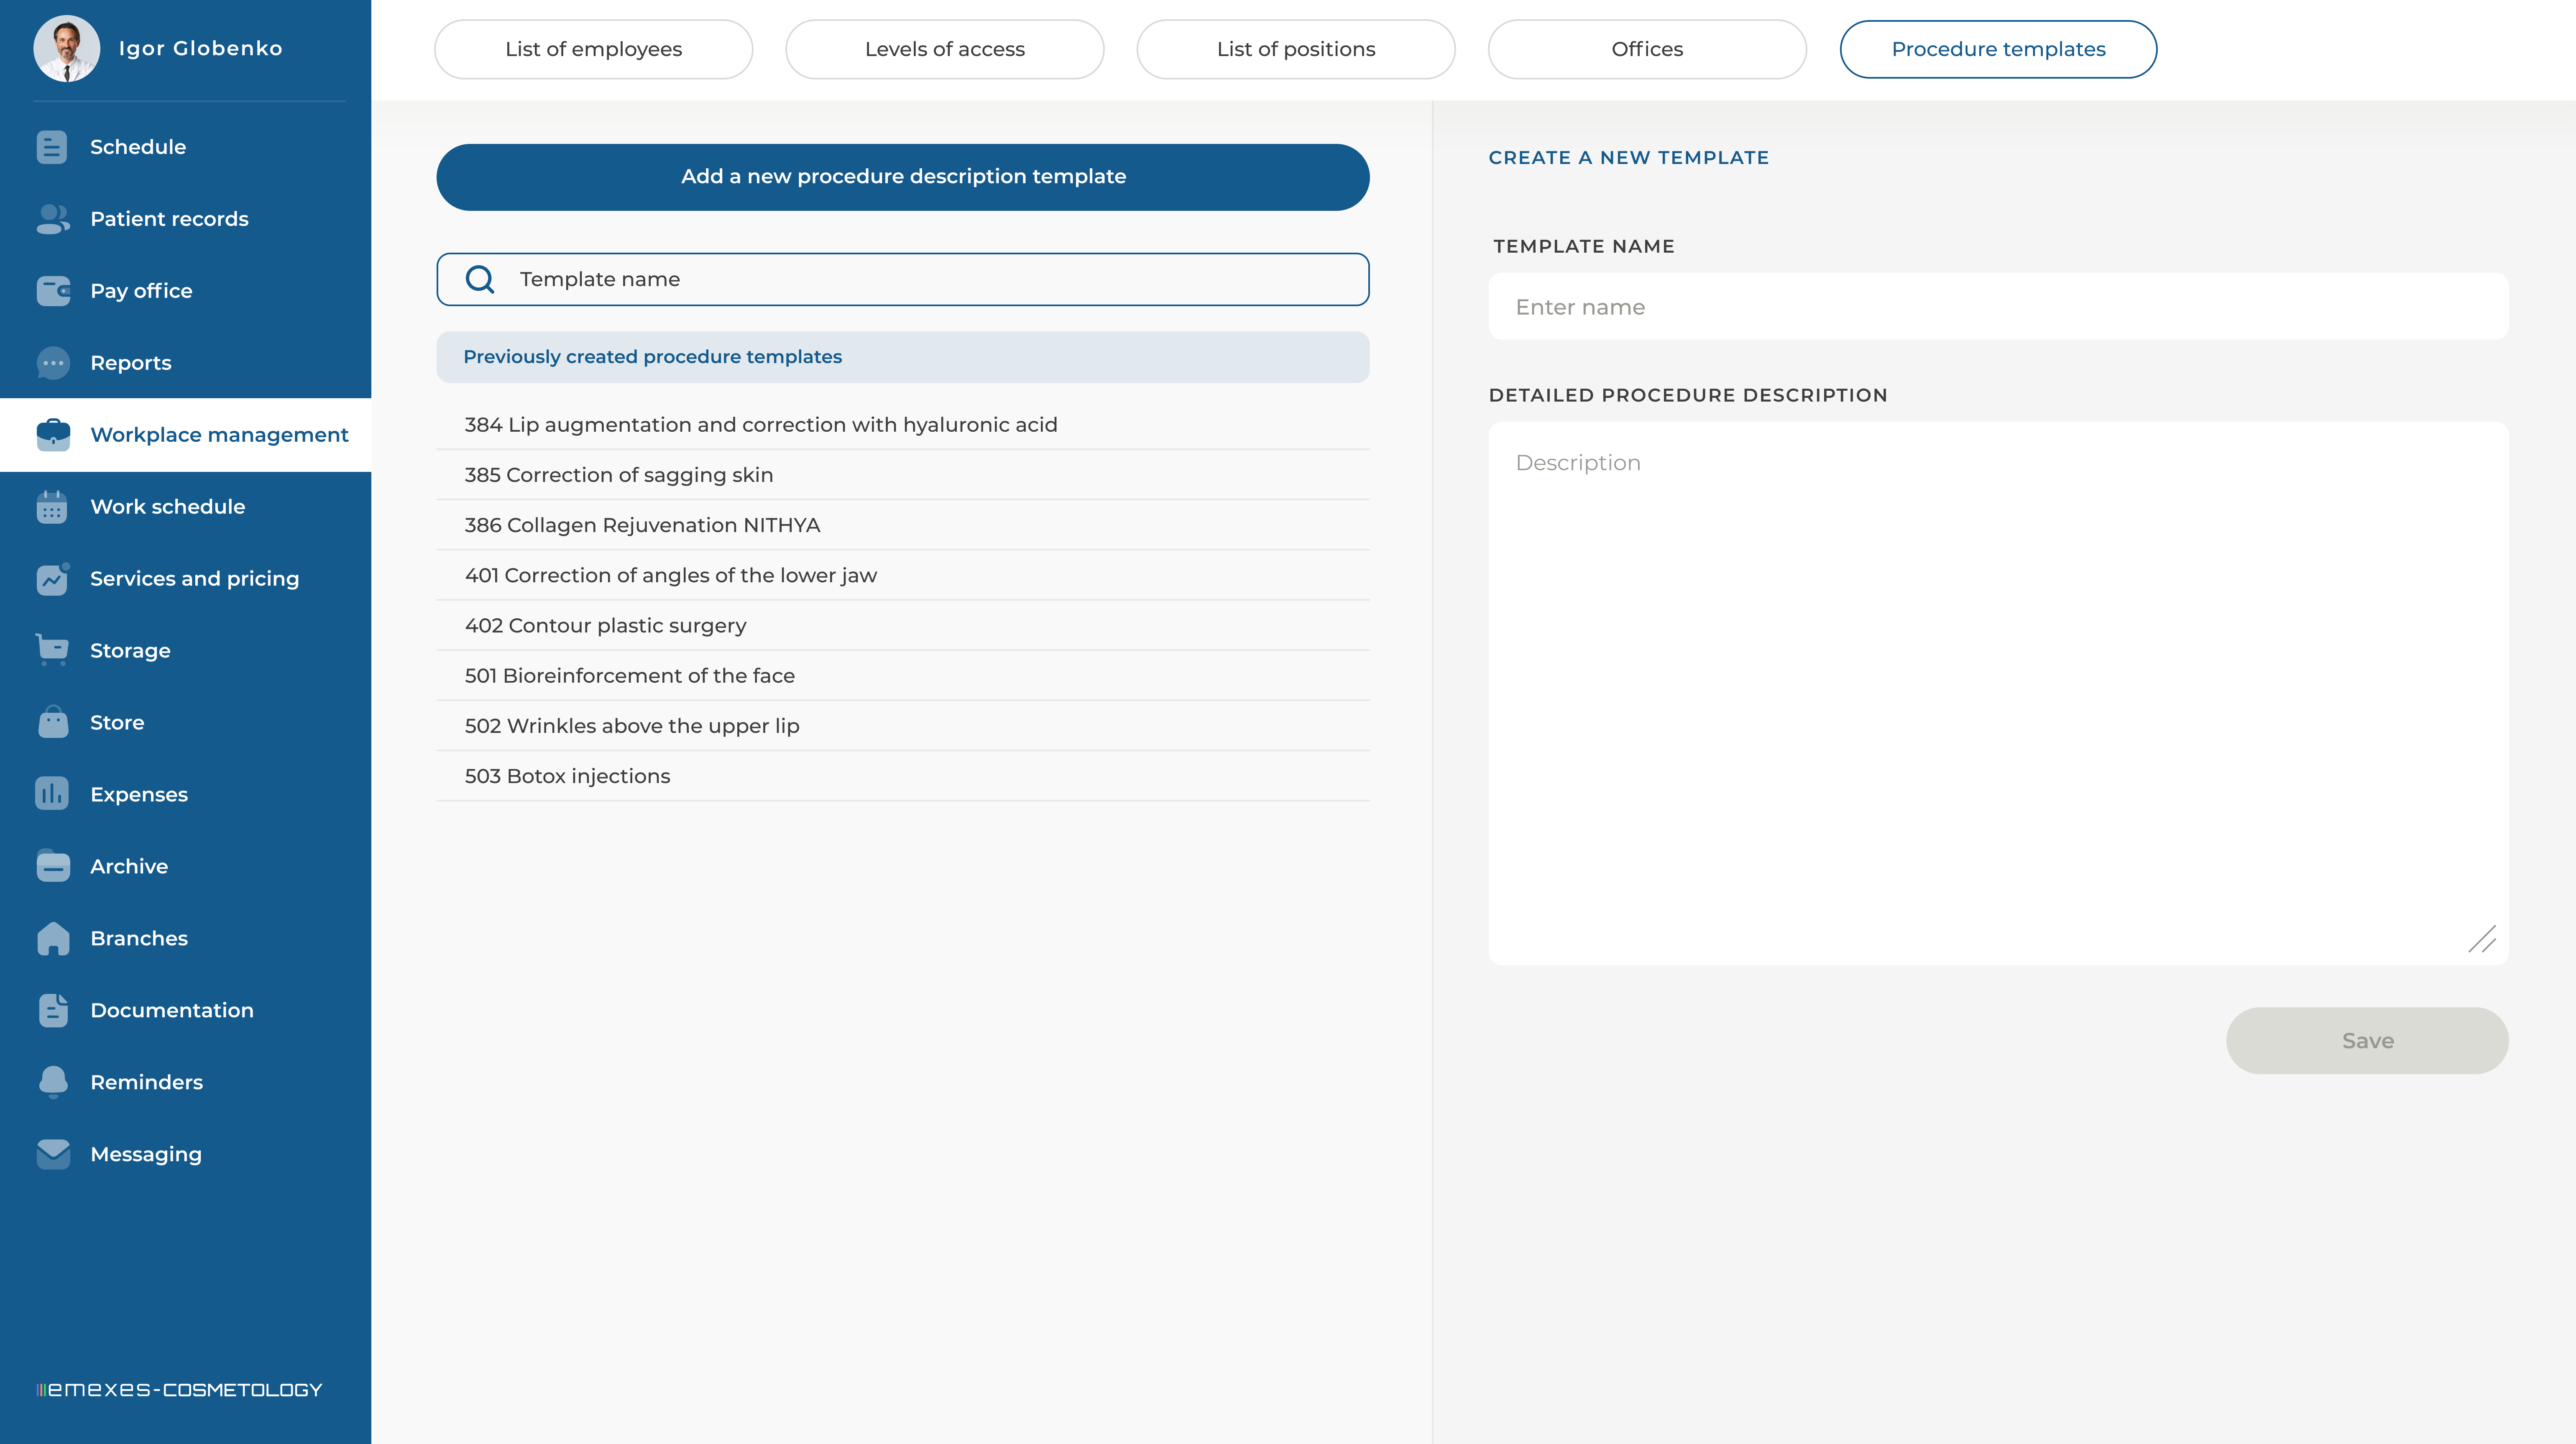Open Patient records via its icon

point(52,219)
